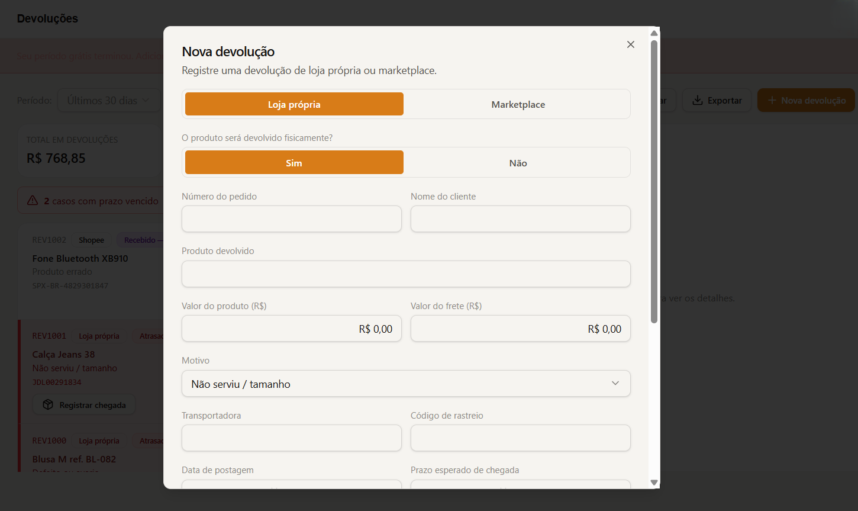Open the Últimos 30 dias period dropdown
This screenshot has width=858, height=511.
[x=109, y=101]
